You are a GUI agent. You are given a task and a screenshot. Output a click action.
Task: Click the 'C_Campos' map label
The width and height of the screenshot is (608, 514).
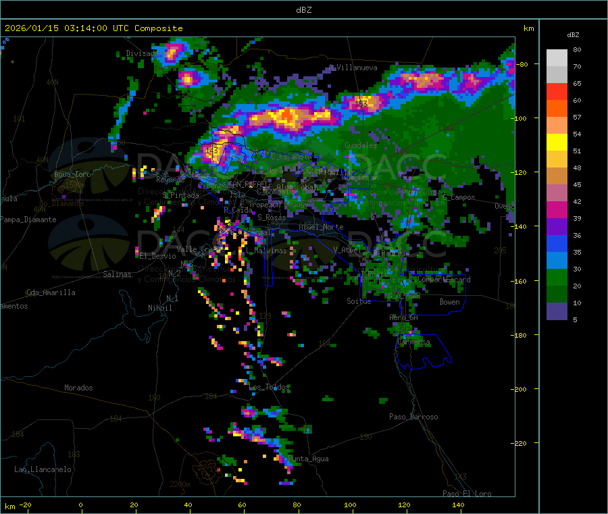[459, 197]
